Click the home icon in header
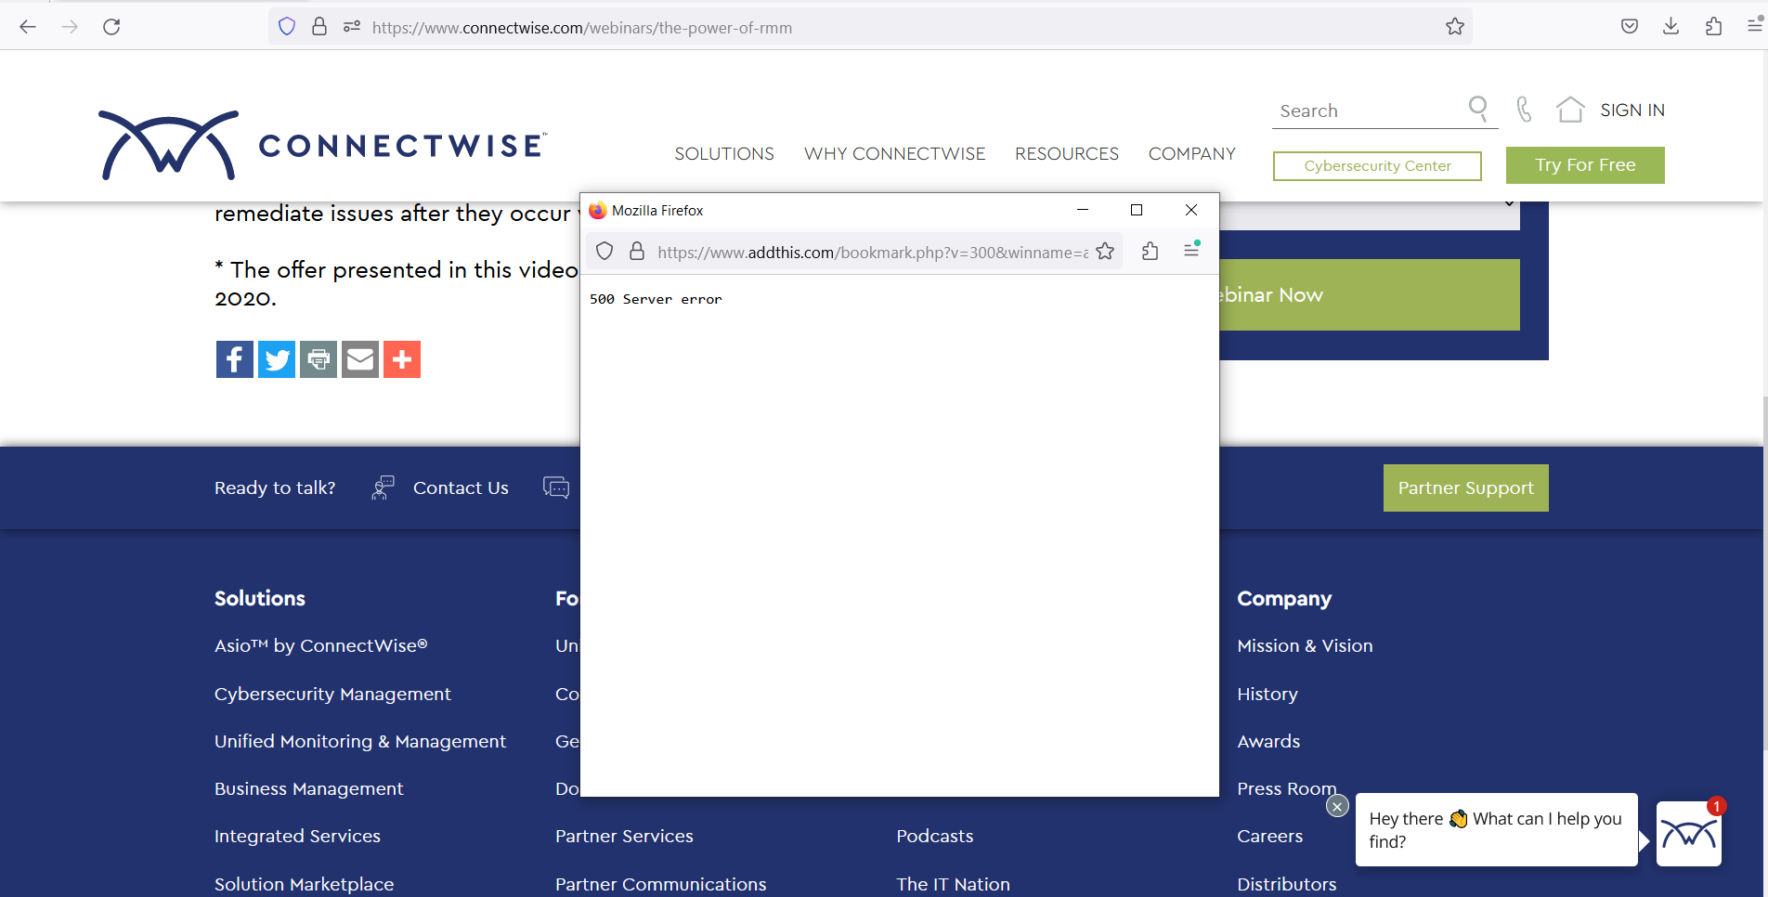 1570,110
